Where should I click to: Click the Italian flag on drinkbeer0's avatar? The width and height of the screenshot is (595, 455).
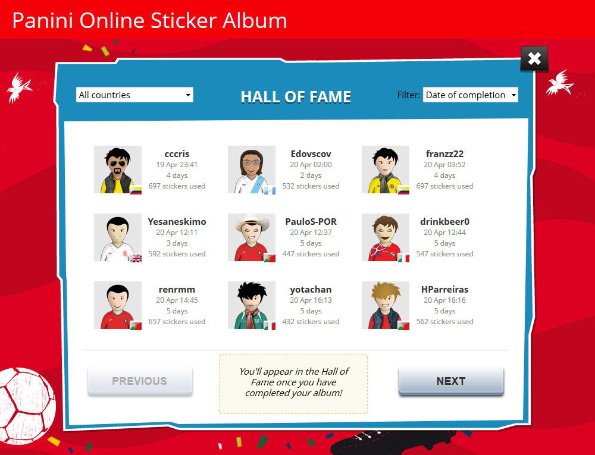click(x=403, y=258)
